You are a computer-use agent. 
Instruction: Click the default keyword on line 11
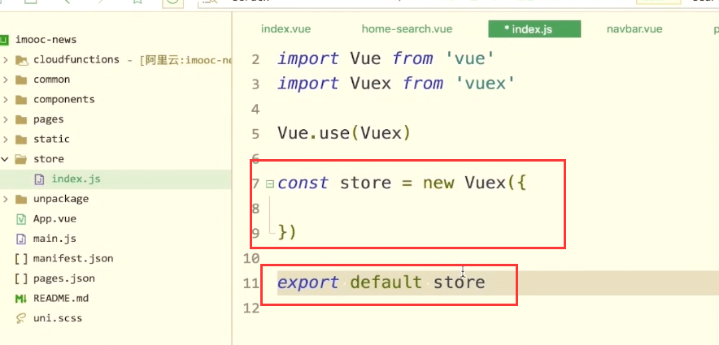386,282
